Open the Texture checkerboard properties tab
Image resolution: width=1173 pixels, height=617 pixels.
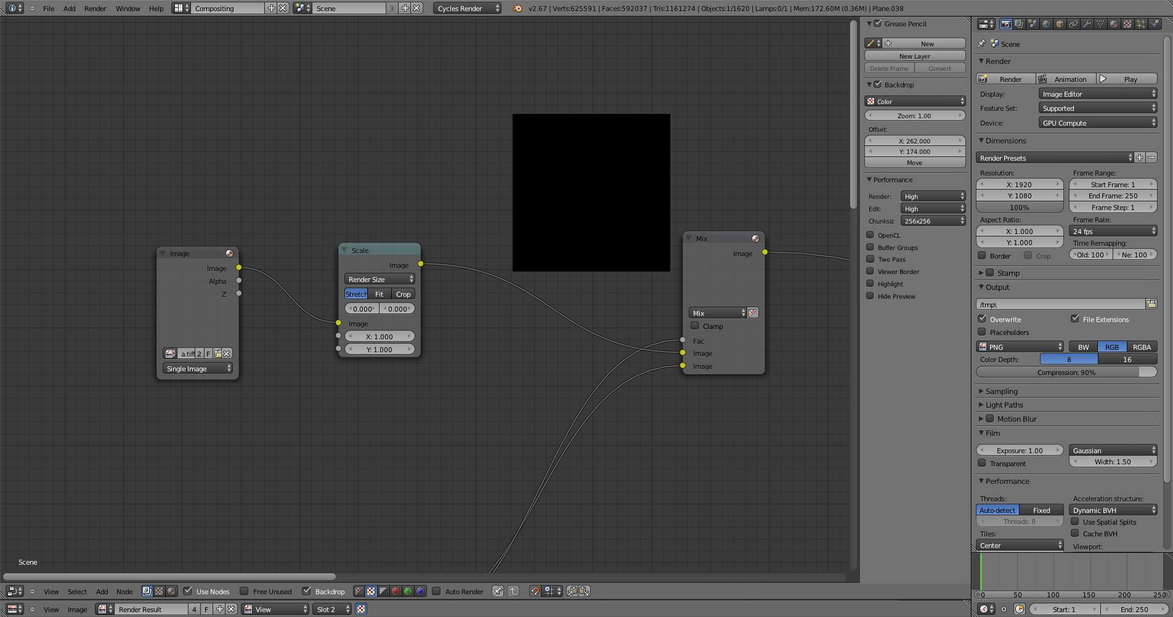pos(1127,24)
